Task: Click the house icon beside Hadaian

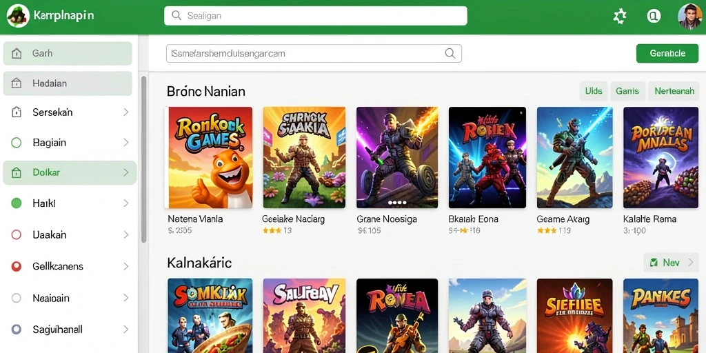Action: (17, 83)
